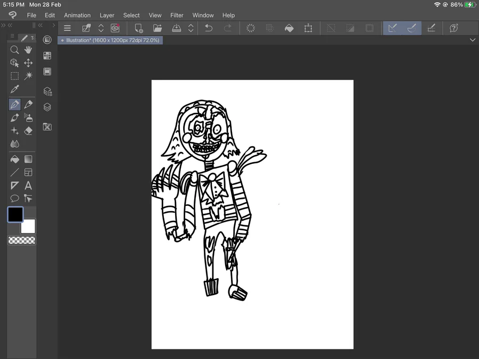The width and height of the screenshot is (479, 359).
Task: Select the Airbrush tool
Action: coord(28,118)
